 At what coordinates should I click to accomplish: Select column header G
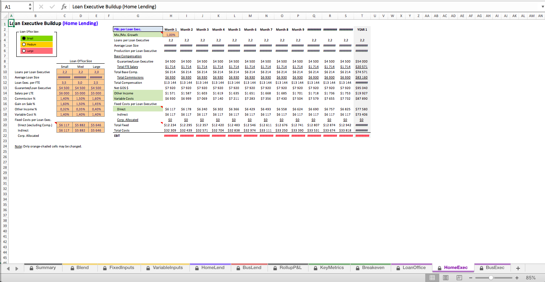[x=138, y=16]
